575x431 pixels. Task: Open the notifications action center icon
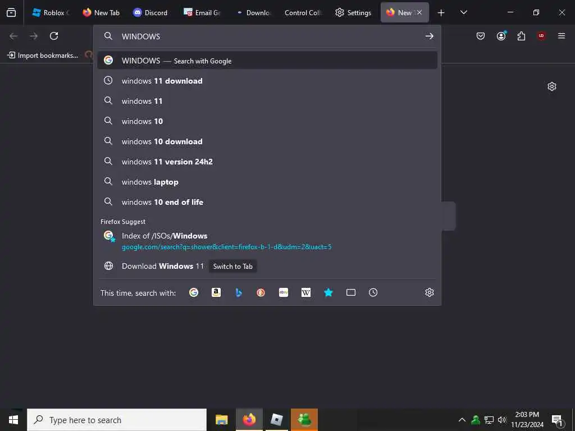tap(558, 420)
